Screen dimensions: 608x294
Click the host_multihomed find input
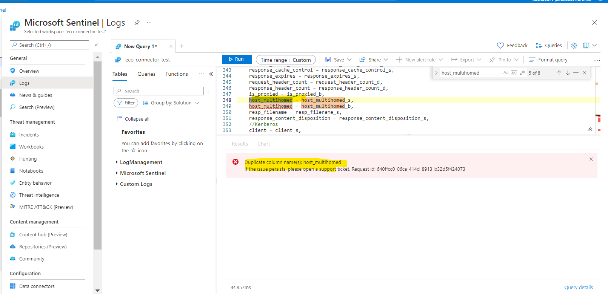[471, 73]
